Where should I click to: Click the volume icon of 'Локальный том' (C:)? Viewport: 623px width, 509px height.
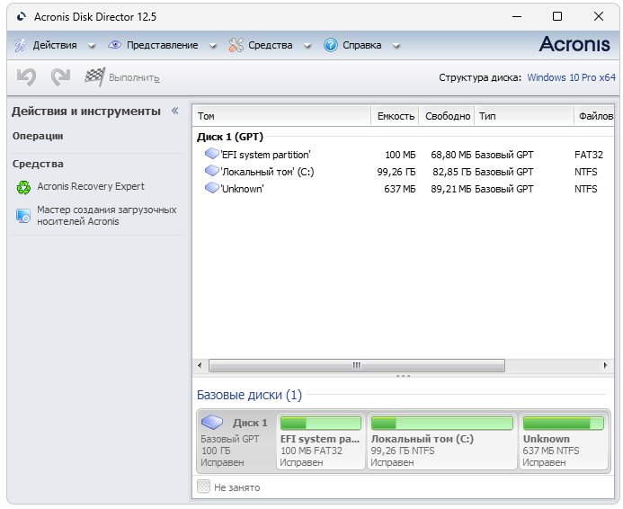212,171
